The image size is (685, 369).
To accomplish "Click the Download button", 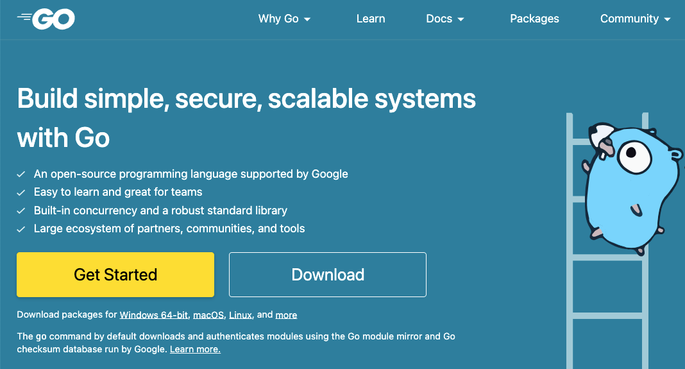I will coord(328,275).
